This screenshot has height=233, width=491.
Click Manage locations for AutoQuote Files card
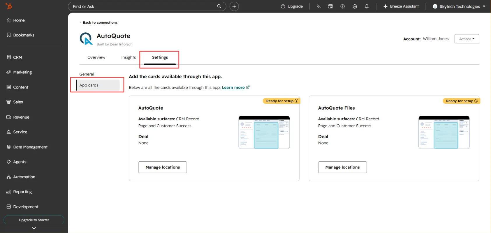342,167
